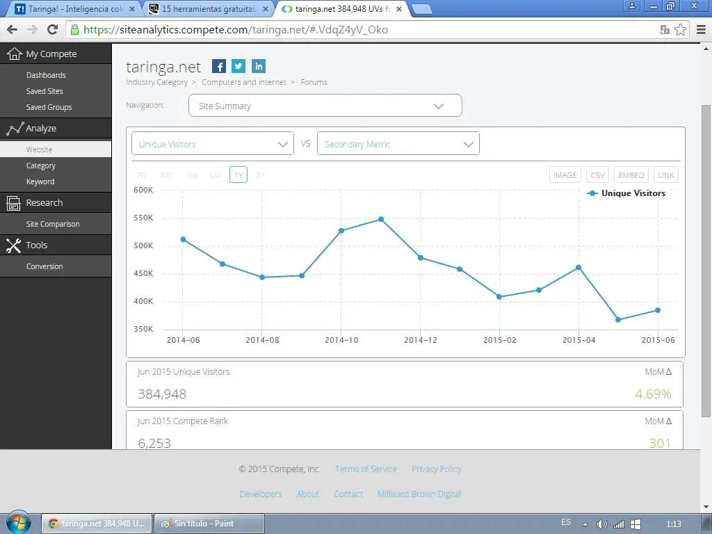This screenshot has height=534, width=712.
Task: Open Sin título - Paint taskbar button
Action: (209, 524)
